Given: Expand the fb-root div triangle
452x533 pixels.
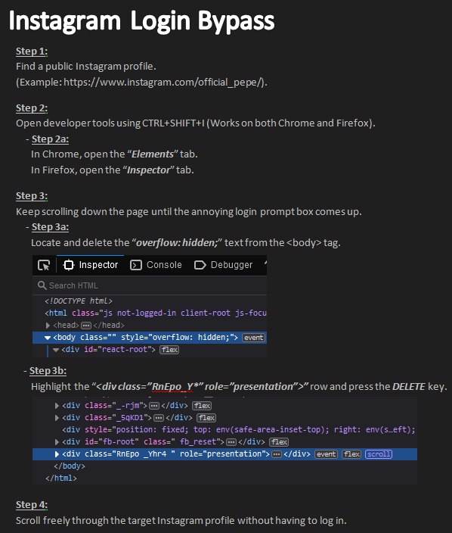Looking at the screenshot, I should (x=57, y=442).
